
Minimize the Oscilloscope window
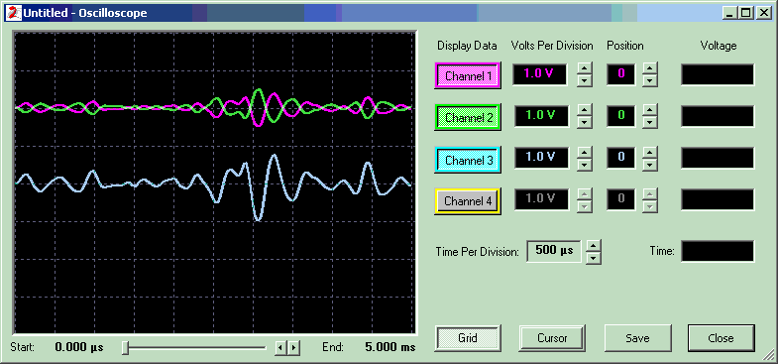coord(728,14)
